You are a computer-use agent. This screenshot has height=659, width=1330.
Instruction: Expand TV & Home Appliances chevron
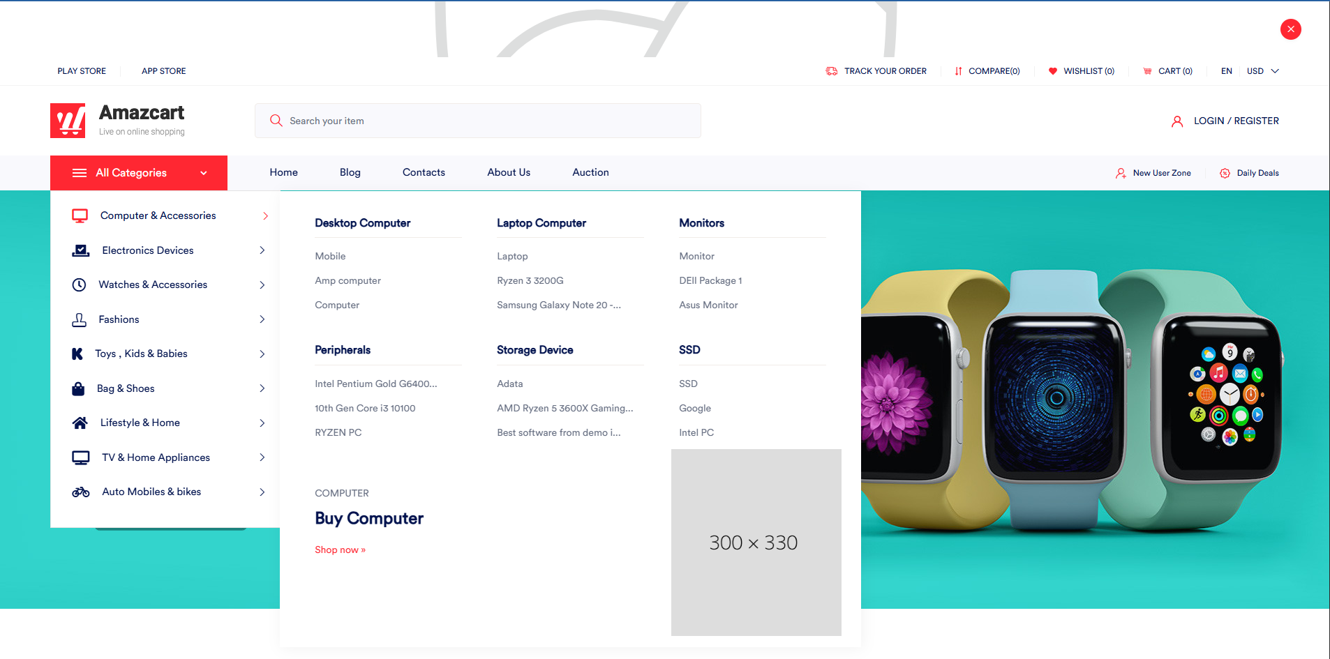click(262, 457)
